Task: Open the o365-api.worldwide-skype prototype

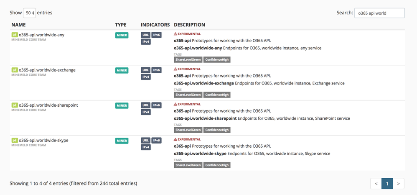Action: pyautogui.click(x=43, y=141)
